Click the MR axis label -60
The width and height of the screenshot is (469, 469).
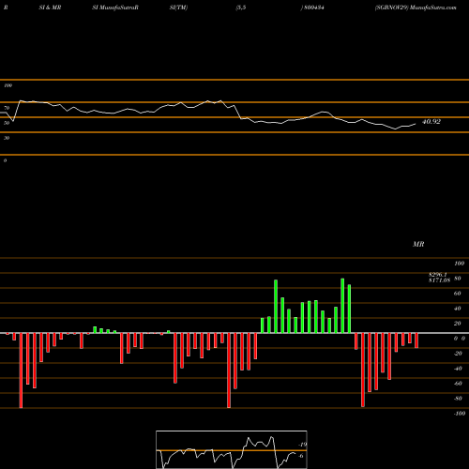click(x=458, y=384)
